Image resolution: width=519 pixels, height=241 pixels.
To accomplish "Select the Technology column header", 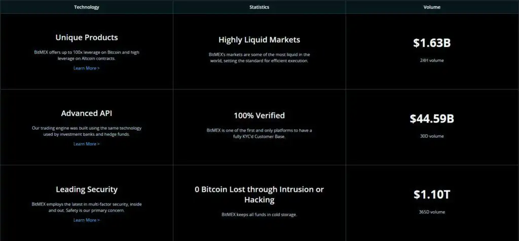I will pos(86,7).
